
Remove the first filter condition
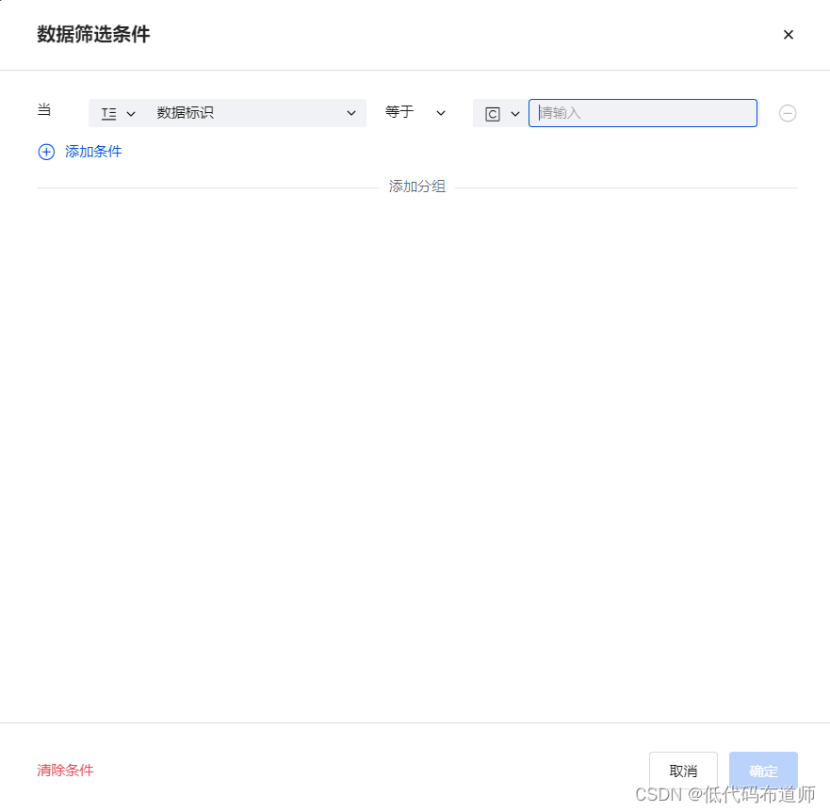788,113
